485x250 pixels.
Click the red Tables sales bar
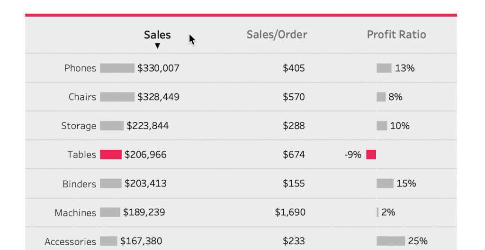[111, 155]
